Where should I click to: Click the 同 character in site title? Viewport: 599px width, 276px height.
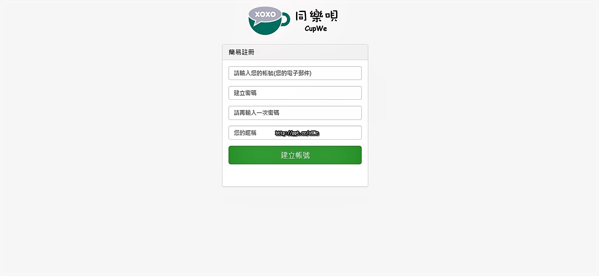[301, 16]
